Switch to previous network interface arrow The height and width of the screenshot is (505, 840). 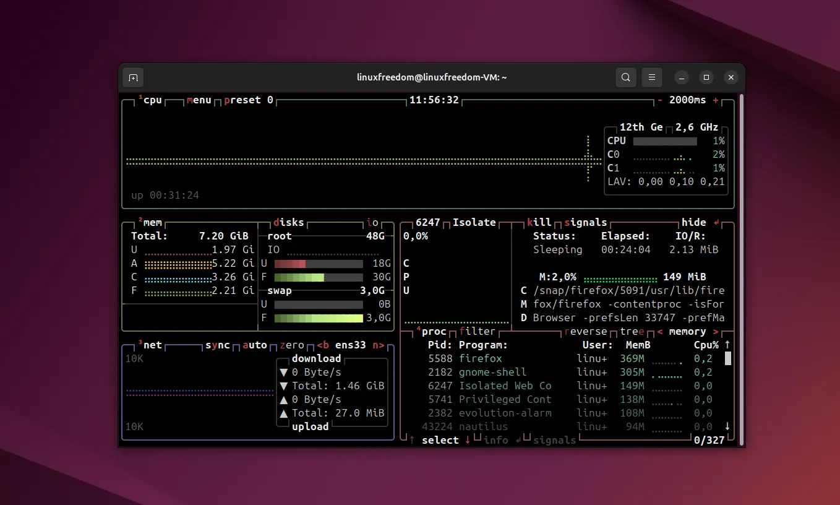322,345
